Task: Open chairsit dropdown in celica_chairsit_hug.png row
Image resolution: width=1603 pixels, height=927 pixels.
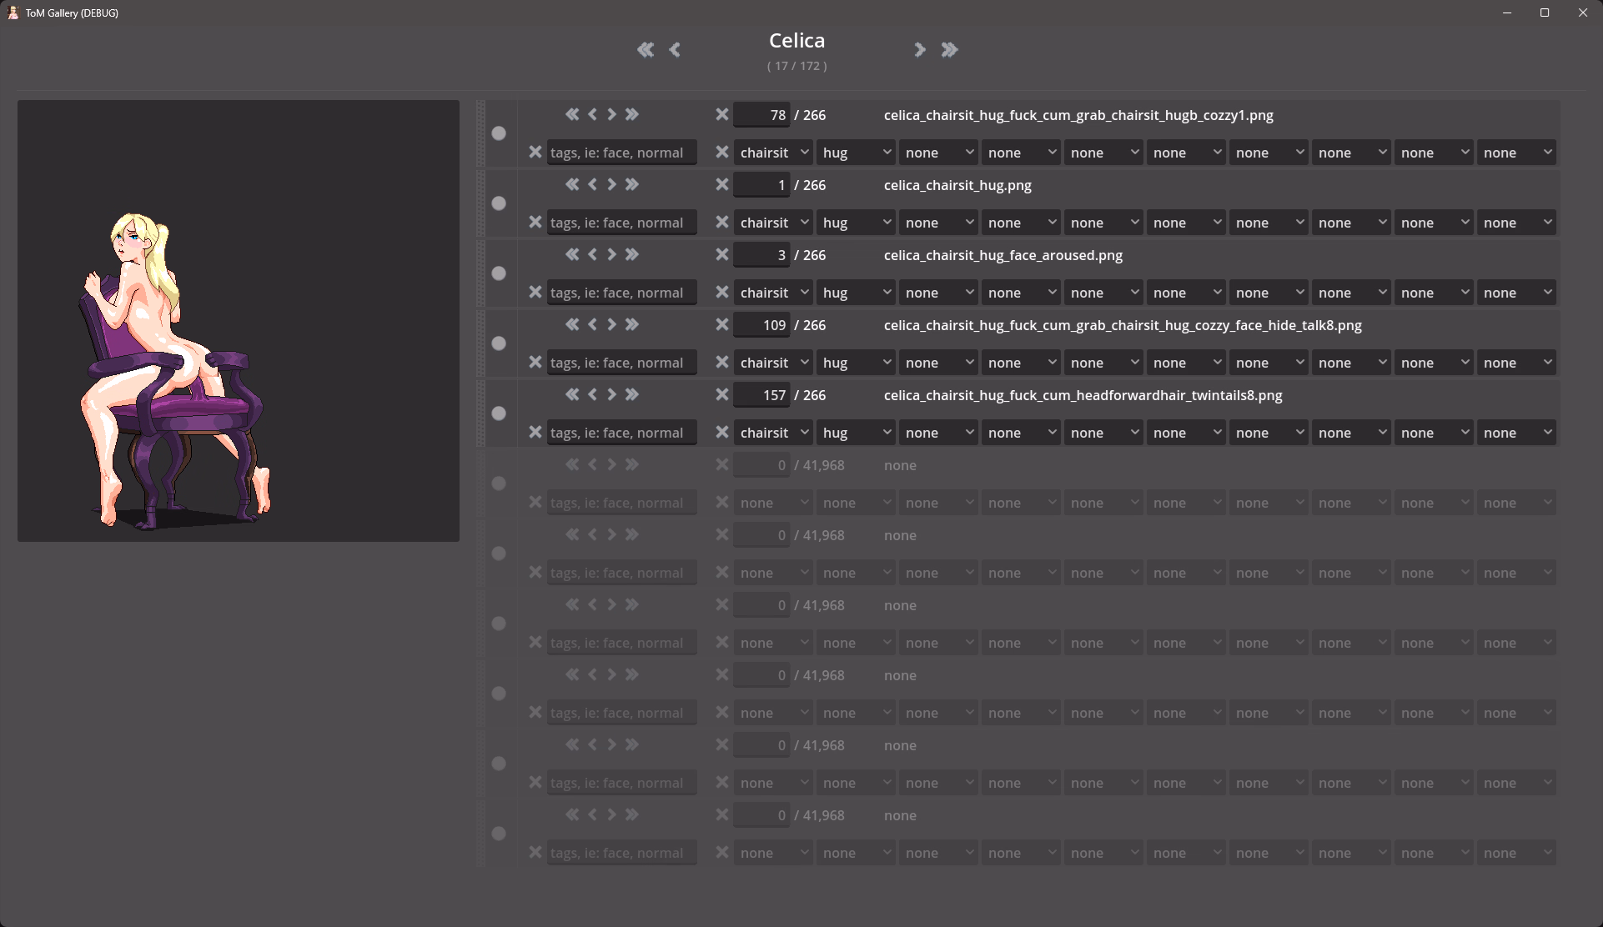Action: pos(773,223)
